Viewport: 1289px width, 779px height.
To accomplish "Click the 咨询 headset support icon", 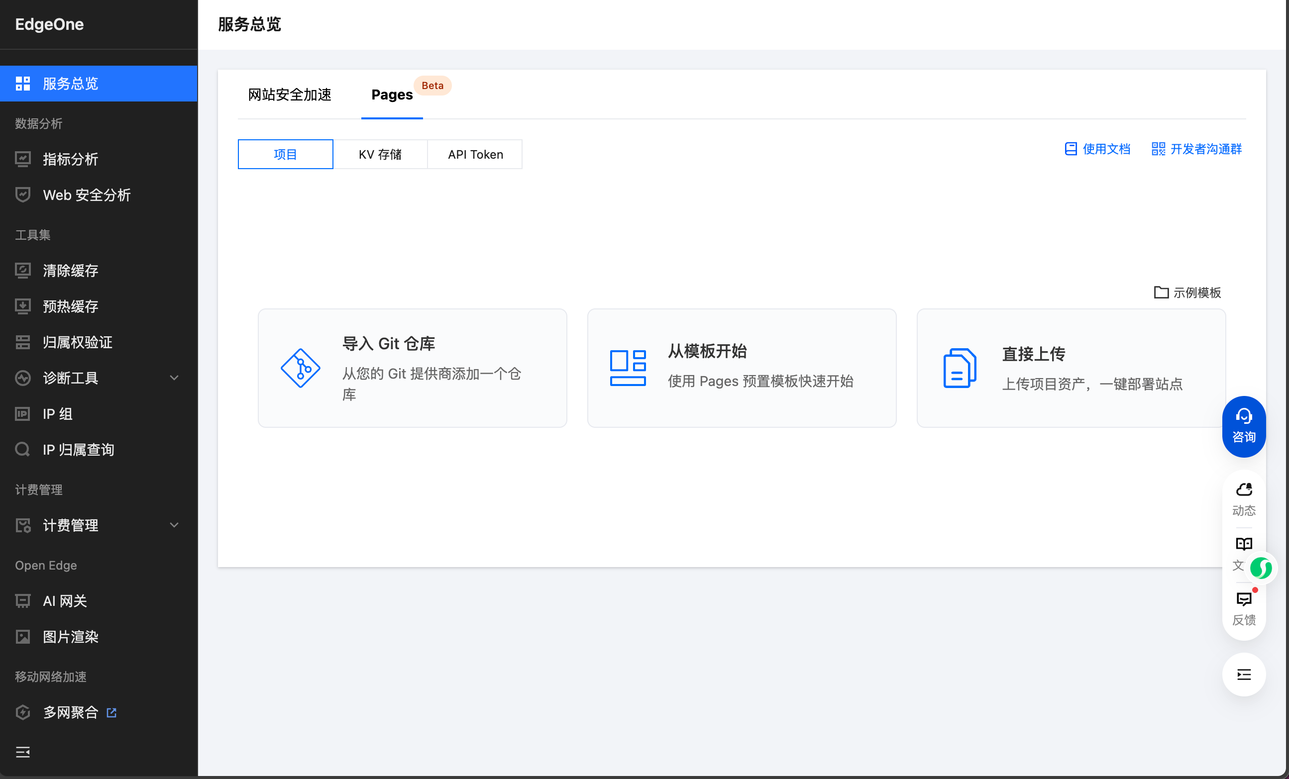I will (x=1244, y=417).
